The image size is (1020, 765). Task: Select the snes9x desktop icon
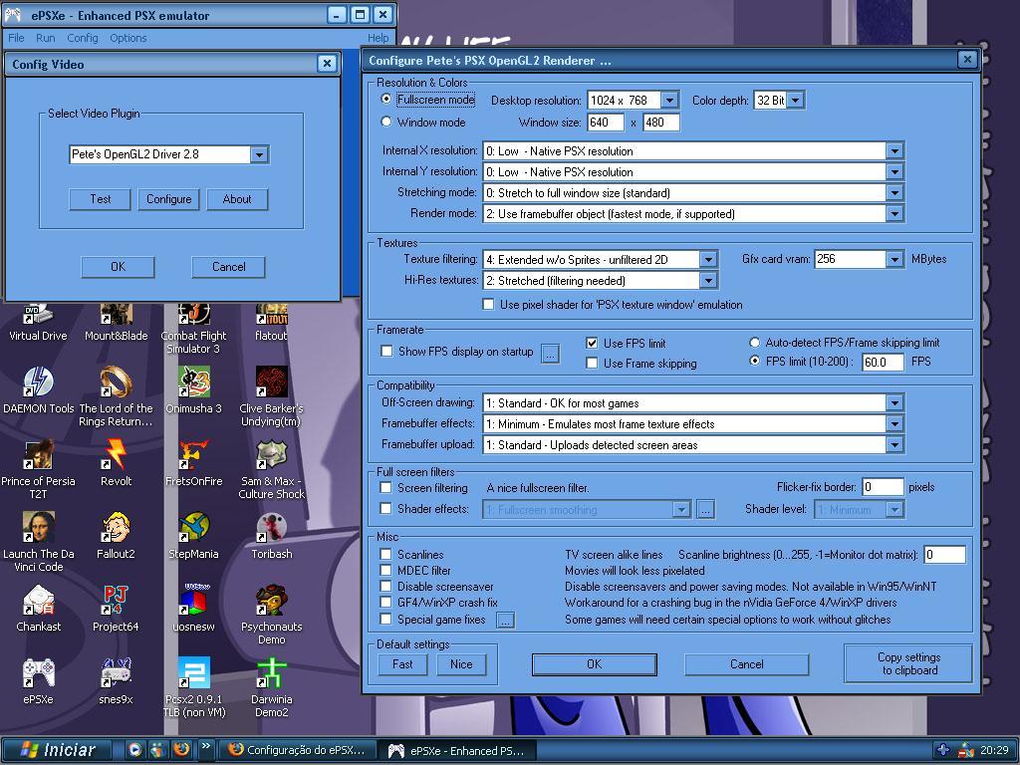pyautogui.click(x=116, y=681)
